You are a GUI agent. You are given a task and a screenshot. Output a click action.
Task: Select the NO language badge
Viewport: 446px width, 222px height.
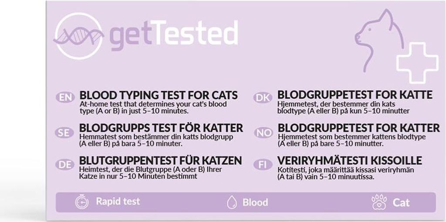coord(264,133)
